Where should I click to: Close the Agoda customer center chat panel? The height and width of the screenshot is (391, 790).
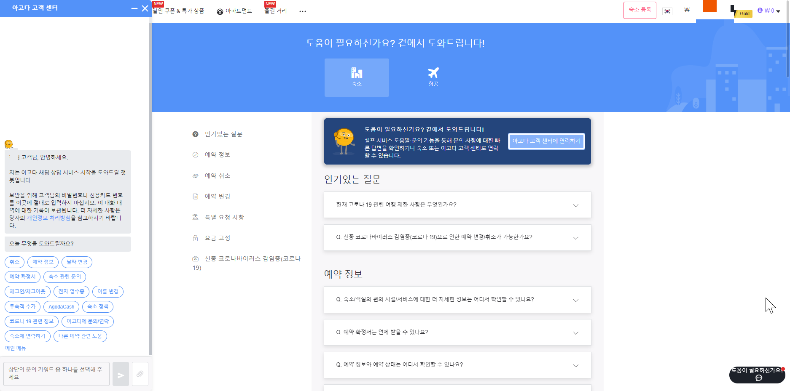pyautogui.click(x=145, y=8)
